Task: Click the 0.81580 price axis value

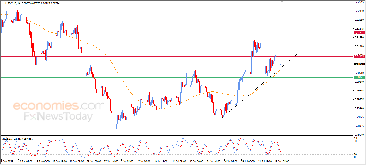Action: 359,38
